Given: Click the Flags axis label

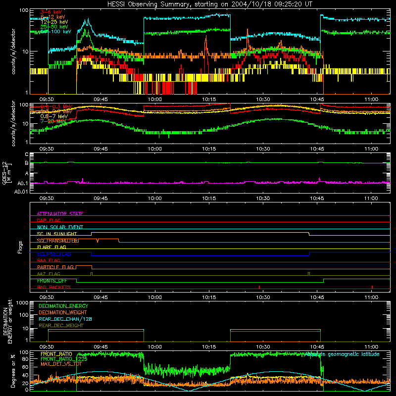Looking at the screenshot, I should 20,247.
